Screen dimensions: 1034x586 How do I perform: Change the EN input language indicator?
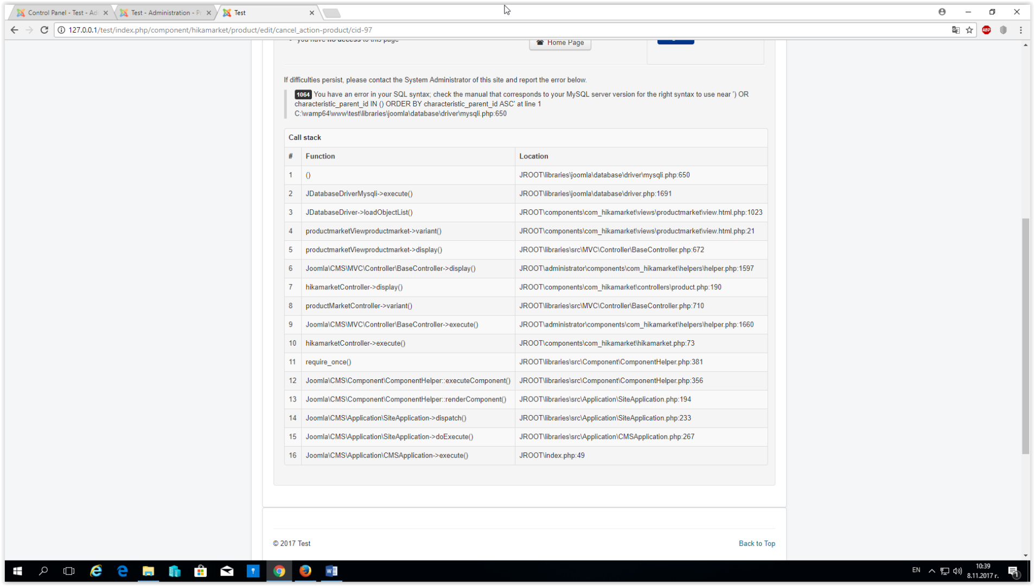tap(916, 570)
